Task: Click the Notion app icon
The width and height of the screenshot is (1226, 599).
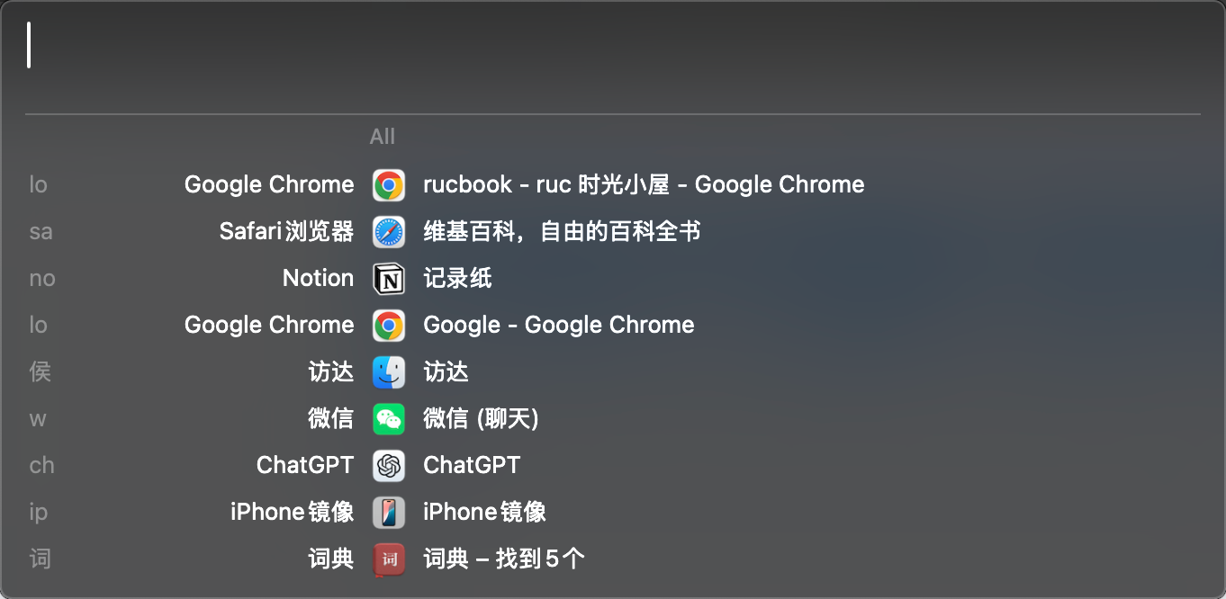Action: point(389,279)
